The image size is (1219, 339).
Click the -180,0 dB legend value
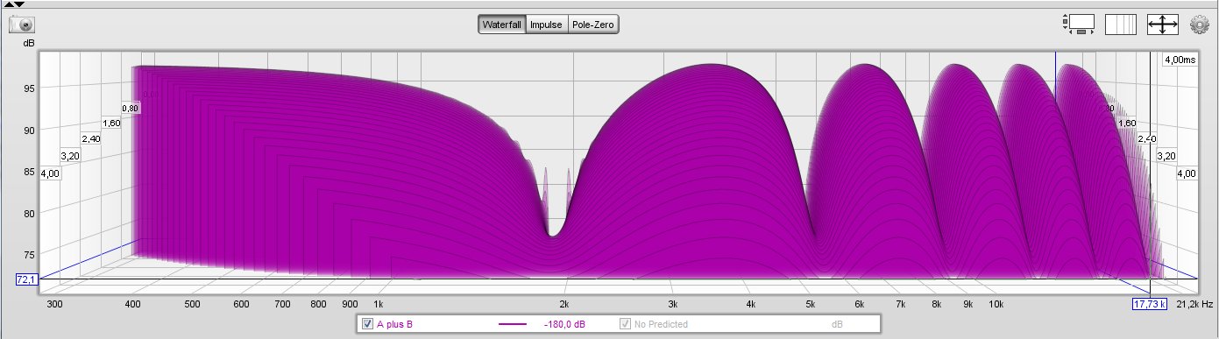pyautogui.click(x=564, y=324)
